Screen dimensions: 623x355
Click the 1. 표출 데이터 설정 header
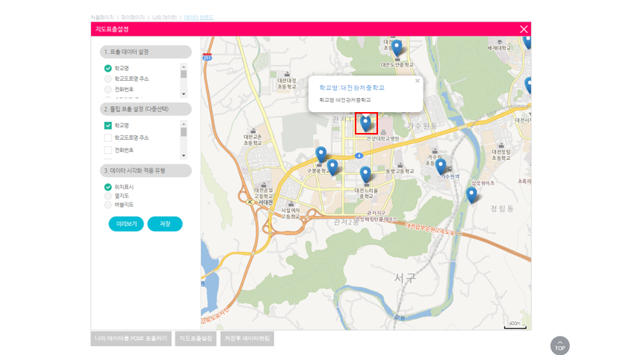click(x=146, y=52)
